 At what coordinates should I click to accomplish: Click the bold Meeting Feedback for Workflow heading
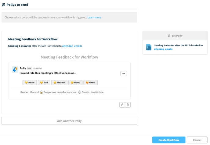(33, 39)
